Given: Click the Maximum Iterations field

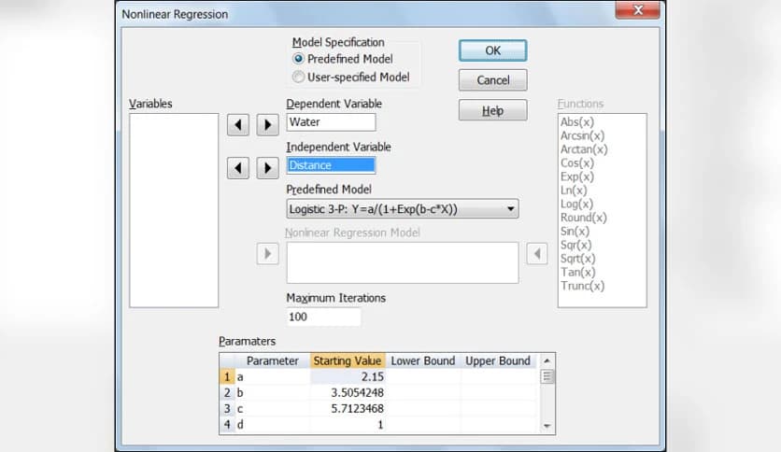Looking at the screenshot, I should (324, 318).
